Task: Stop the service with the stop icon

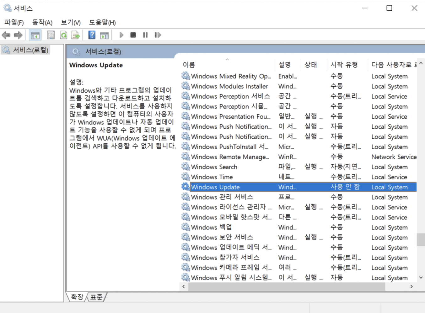Action: (x=133, y=35)
